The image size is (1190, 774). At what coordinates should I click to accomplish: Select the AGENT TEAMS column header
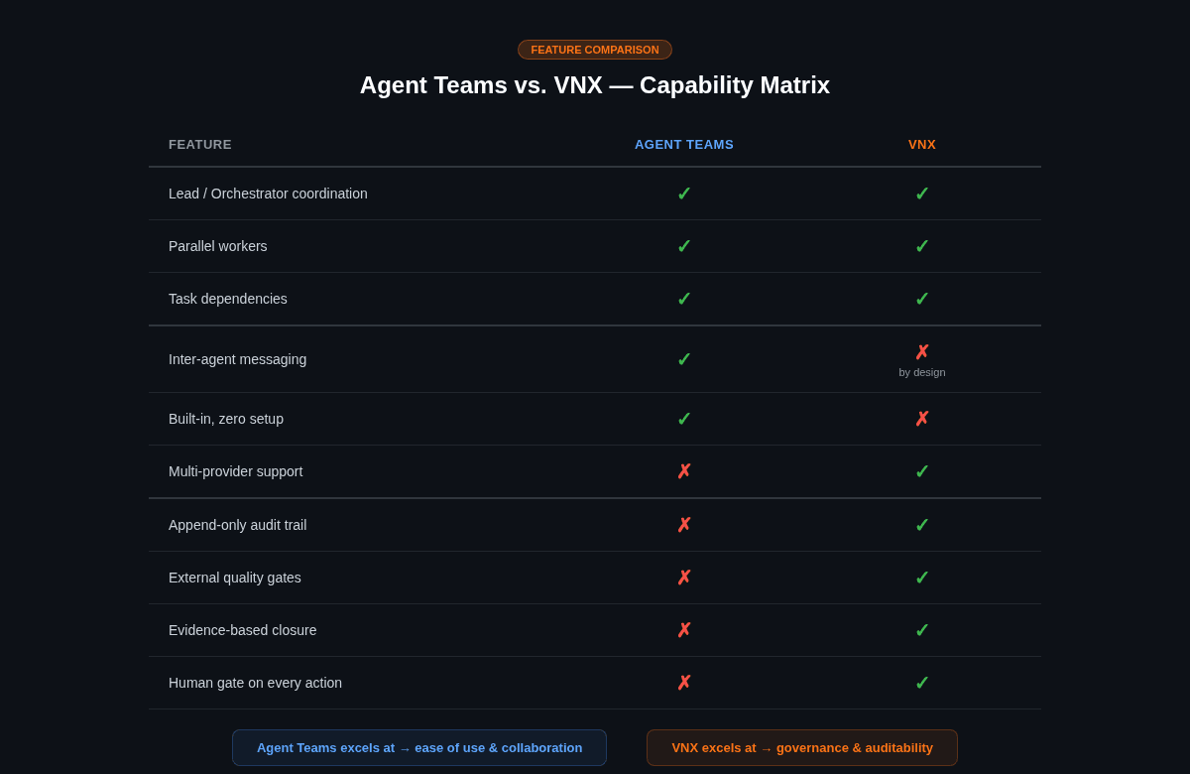[x=684, y=144]
